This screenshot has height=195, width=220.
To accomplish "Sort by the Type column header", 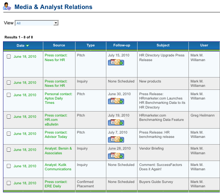I will click(x=91, y=45).
